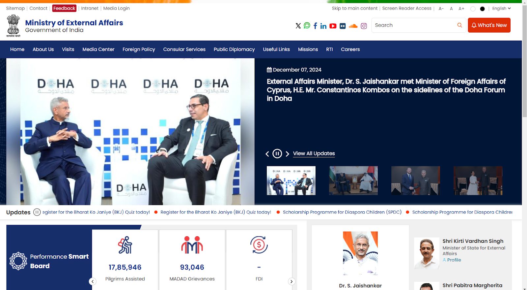The image size is (527, 290).
Task: Click the red Feedback button
Action: [64, 8]
